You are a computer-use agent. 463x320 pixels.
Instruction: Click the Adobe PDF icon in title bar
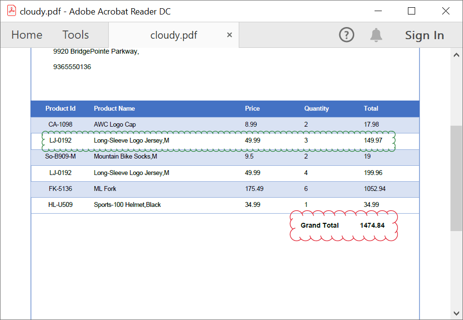(11, 11)
